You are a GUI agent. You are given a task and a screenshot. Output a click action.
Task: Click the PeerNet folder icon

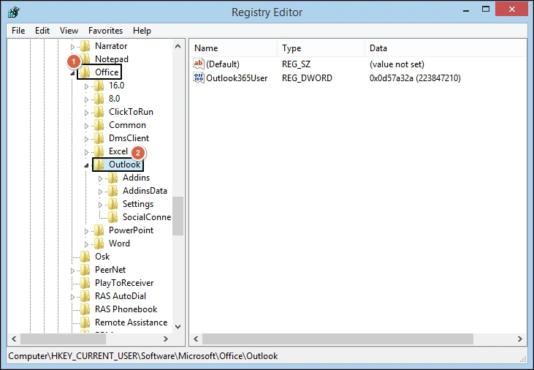(x=85, y=270)
